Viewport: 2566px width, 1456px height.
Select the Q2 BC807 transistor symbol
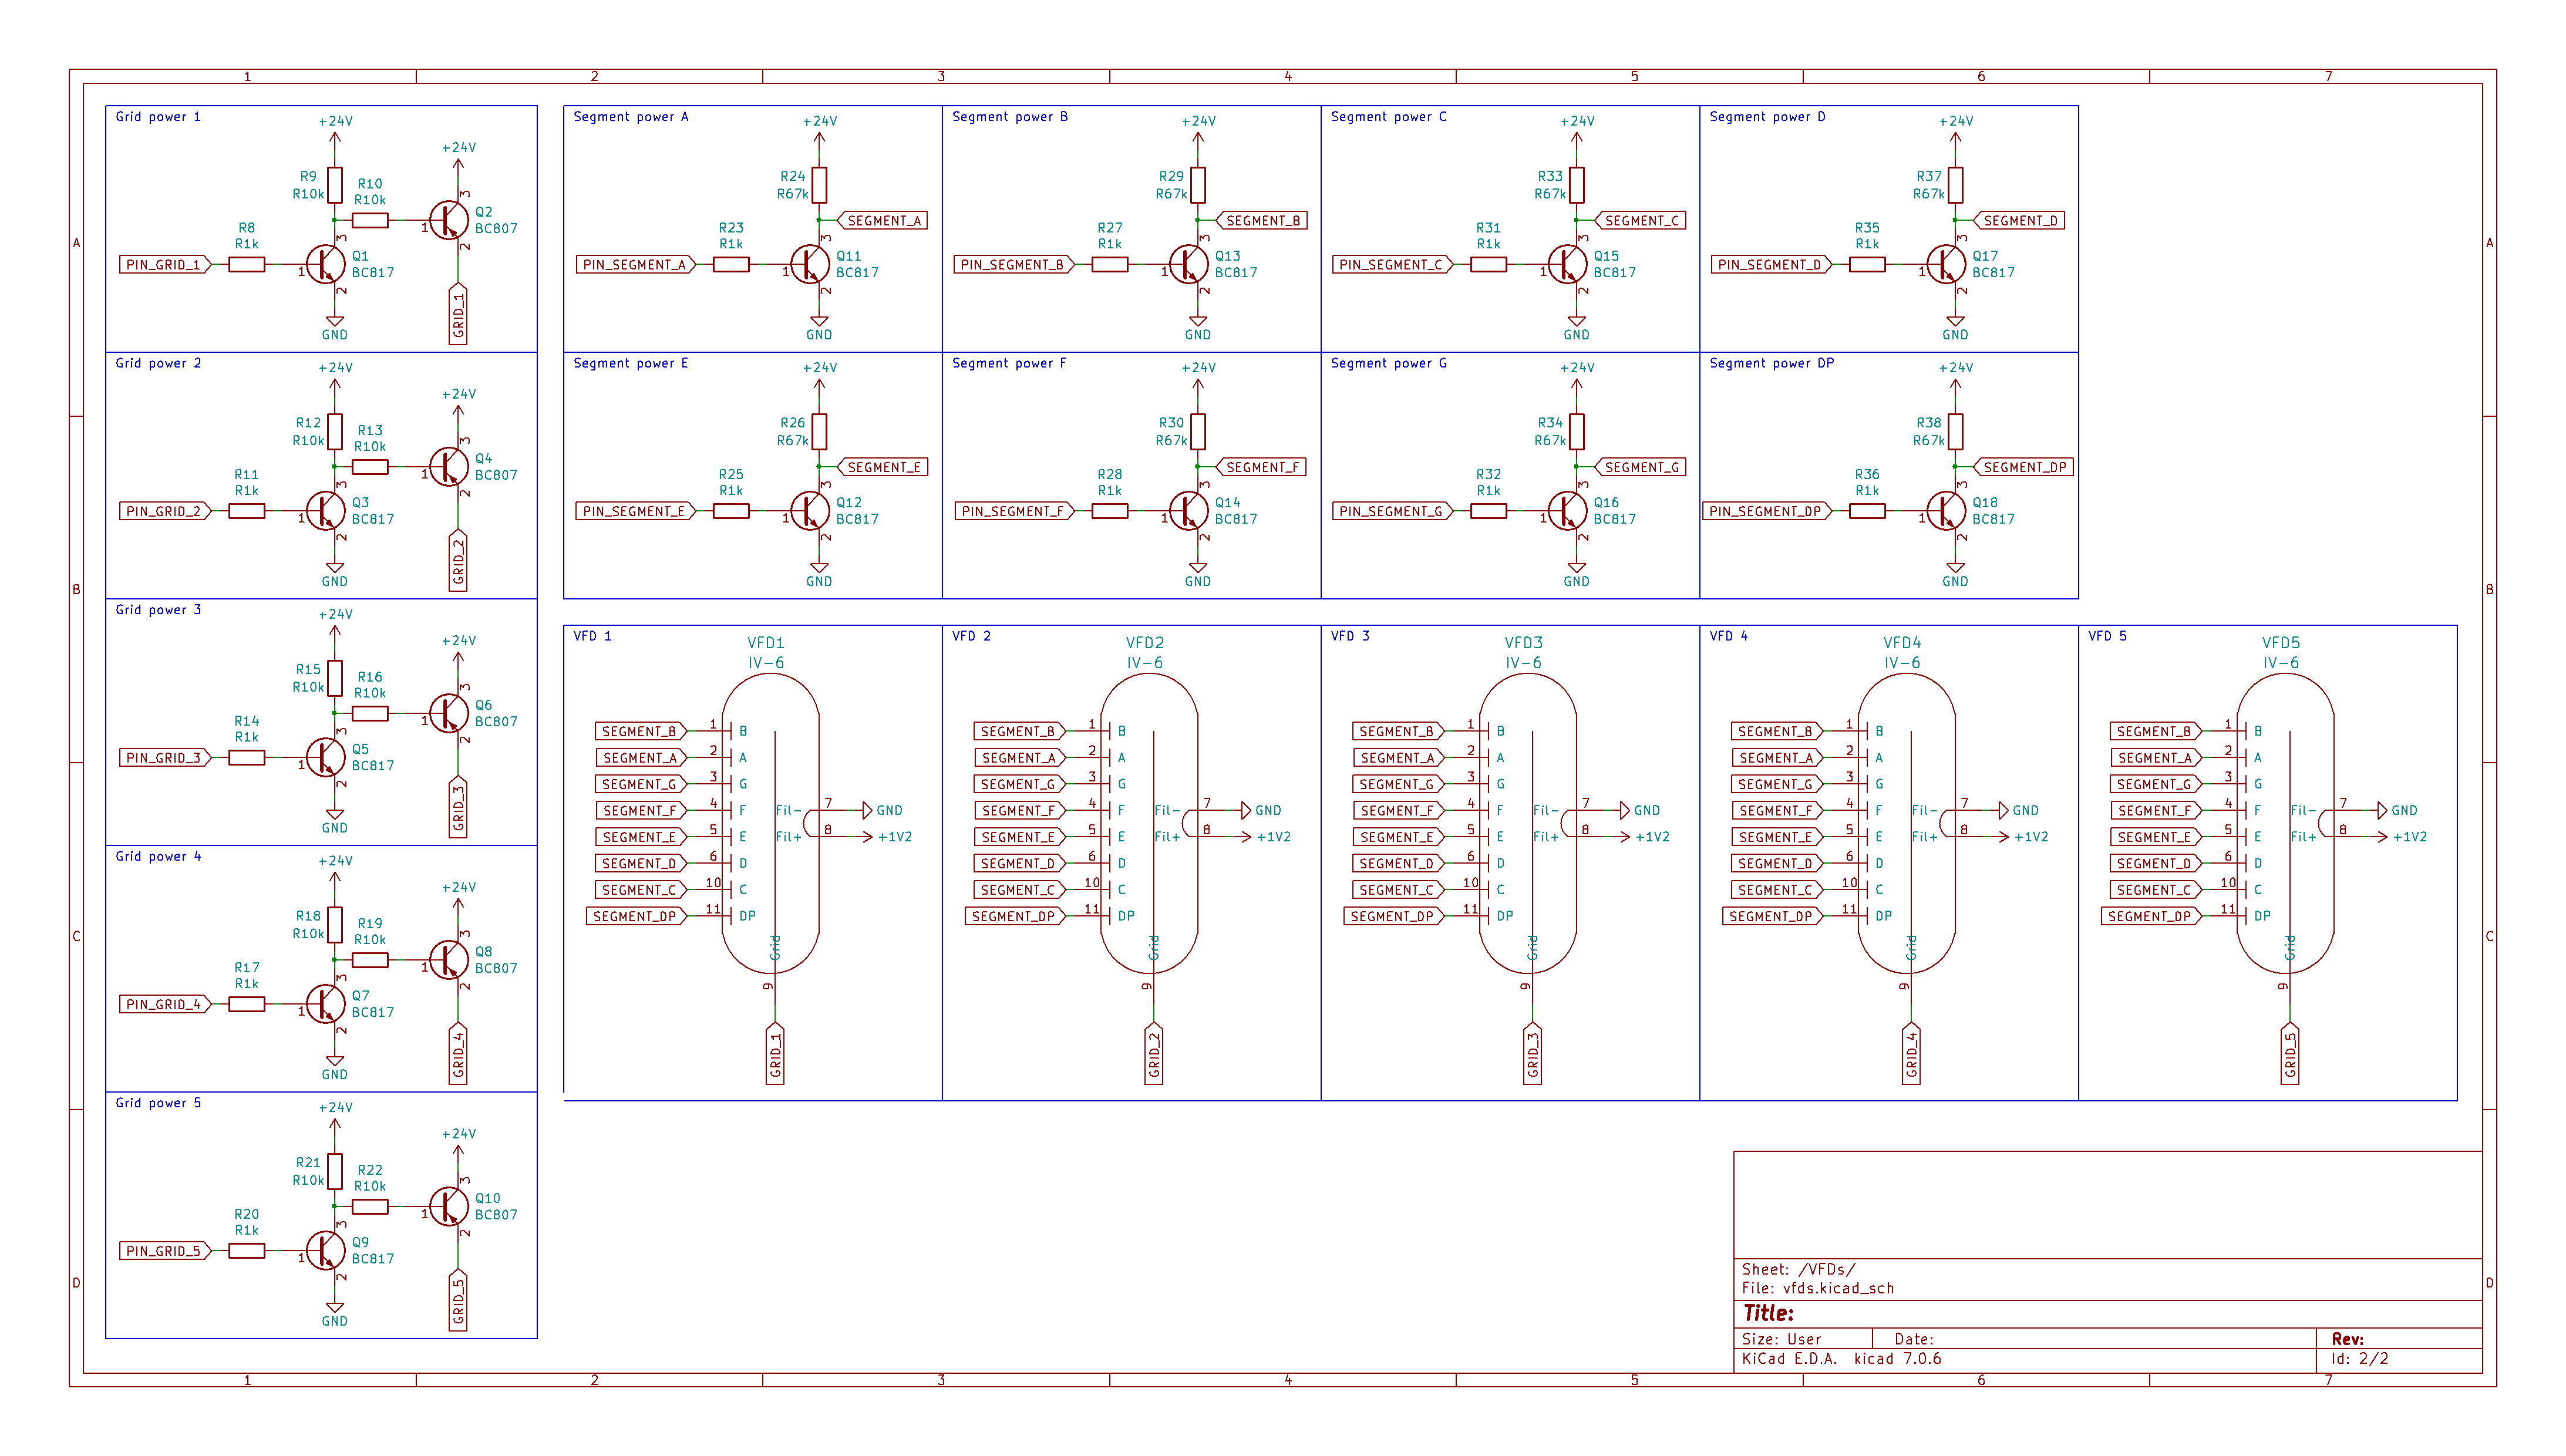tap(449, 220)
